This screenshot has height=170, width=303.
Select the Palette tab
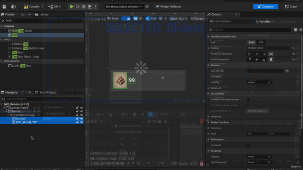[9, 15]
